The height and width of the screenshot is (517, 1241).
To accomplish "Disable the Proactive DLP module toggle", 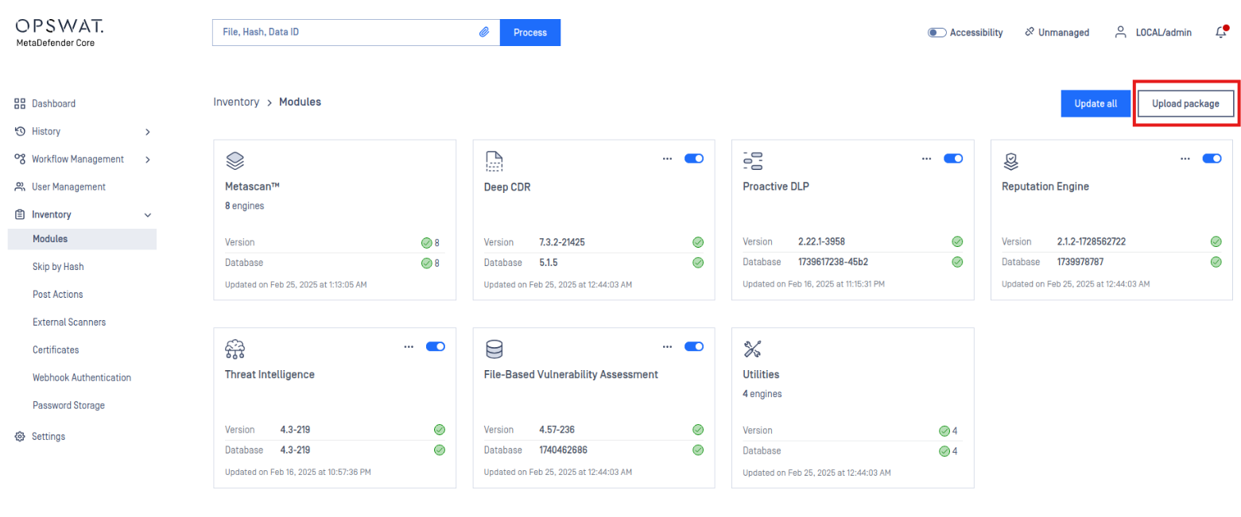I will pyautogui.click(x=953, y=159).
